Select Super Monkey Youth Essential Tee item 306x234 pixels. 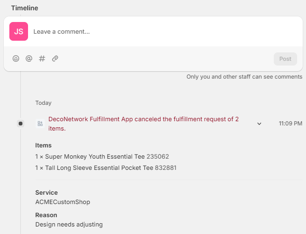click(102, 156)
